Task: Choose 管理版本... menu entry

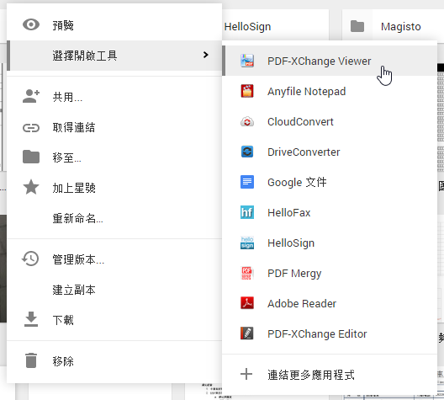Action: pyautogui.click(x=114, y=259)
